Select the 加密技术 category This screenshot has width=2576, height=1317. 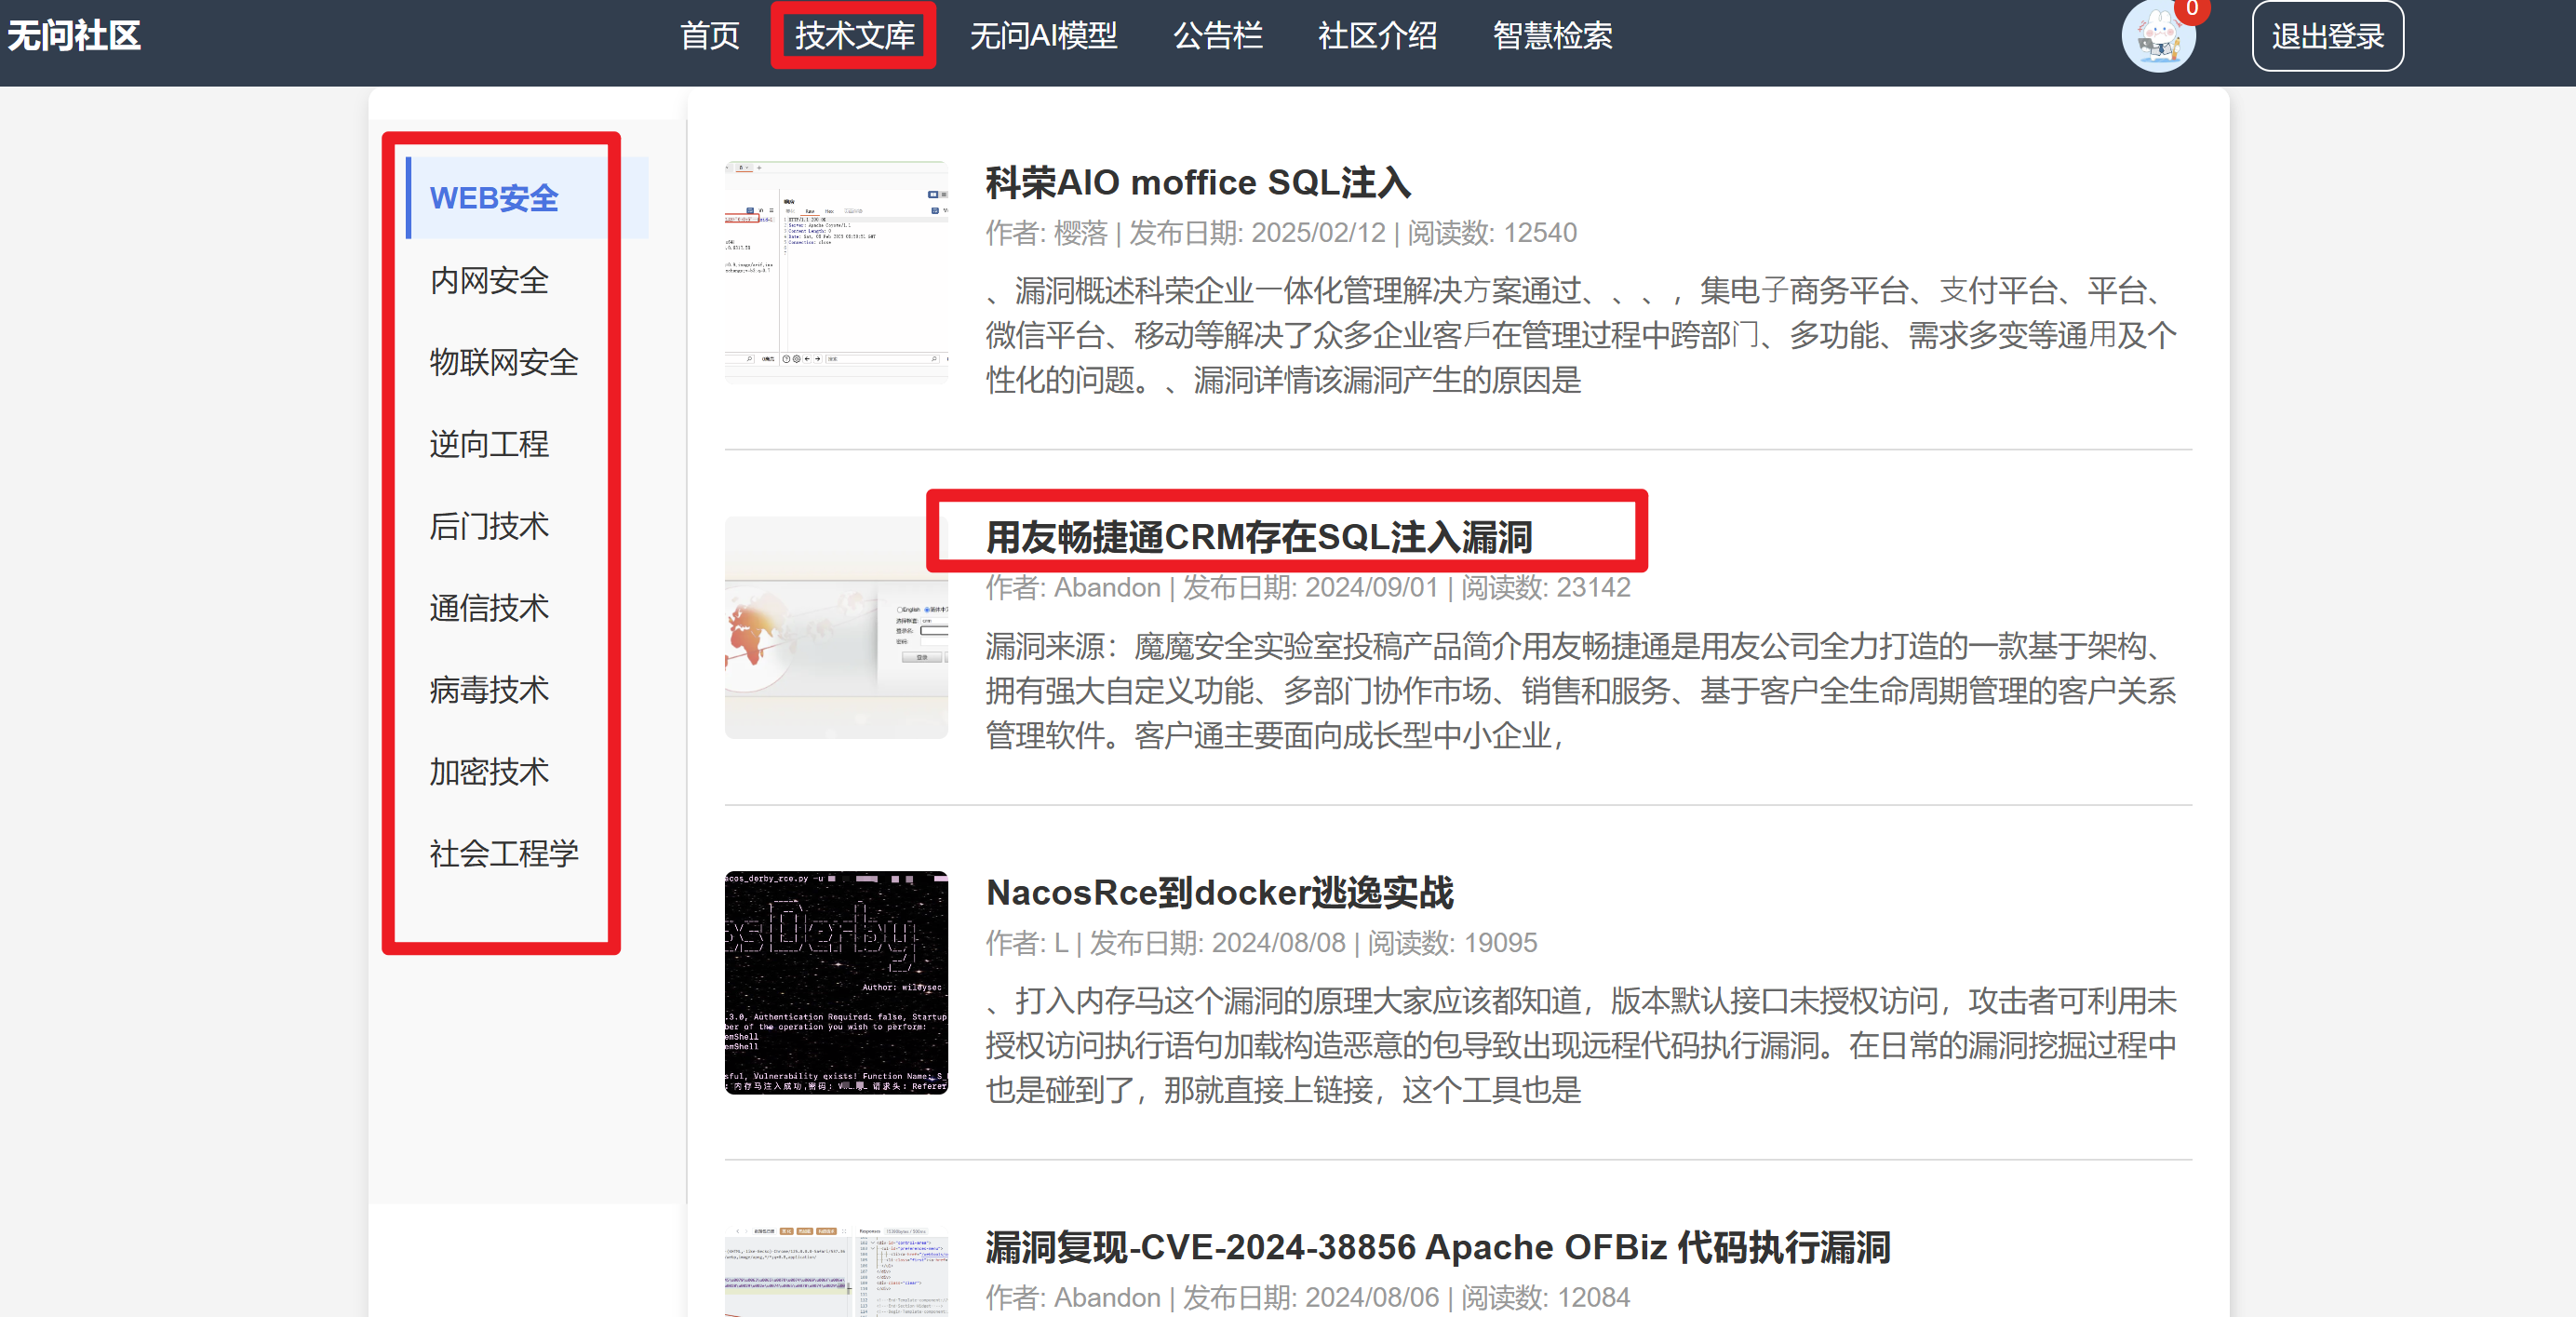pos(489,772)
